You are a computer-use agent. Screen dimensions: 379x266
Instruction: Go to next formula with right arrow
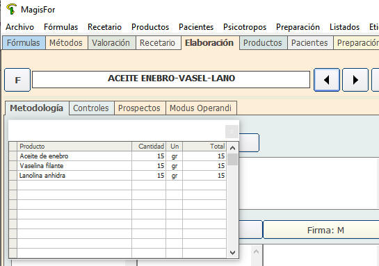pos(355,80)
